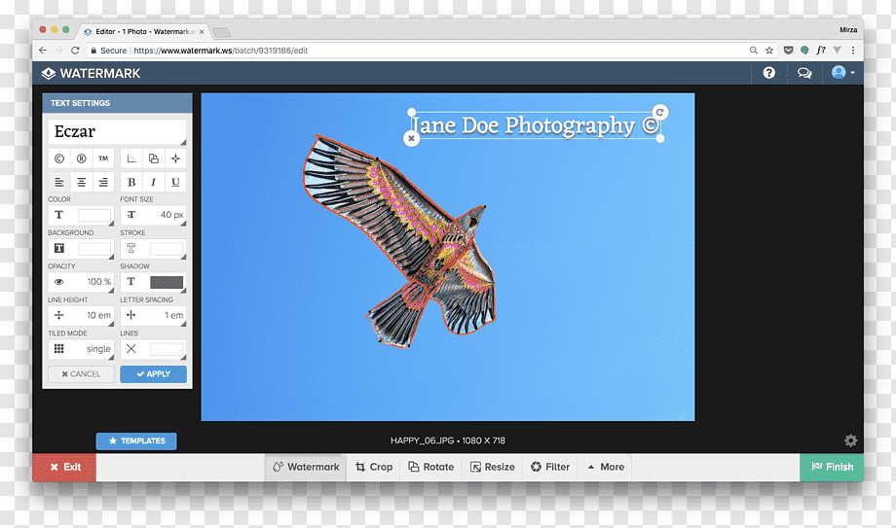The image size is (896, 528).
Task: Align text to the right
Action: pos(103,182)
